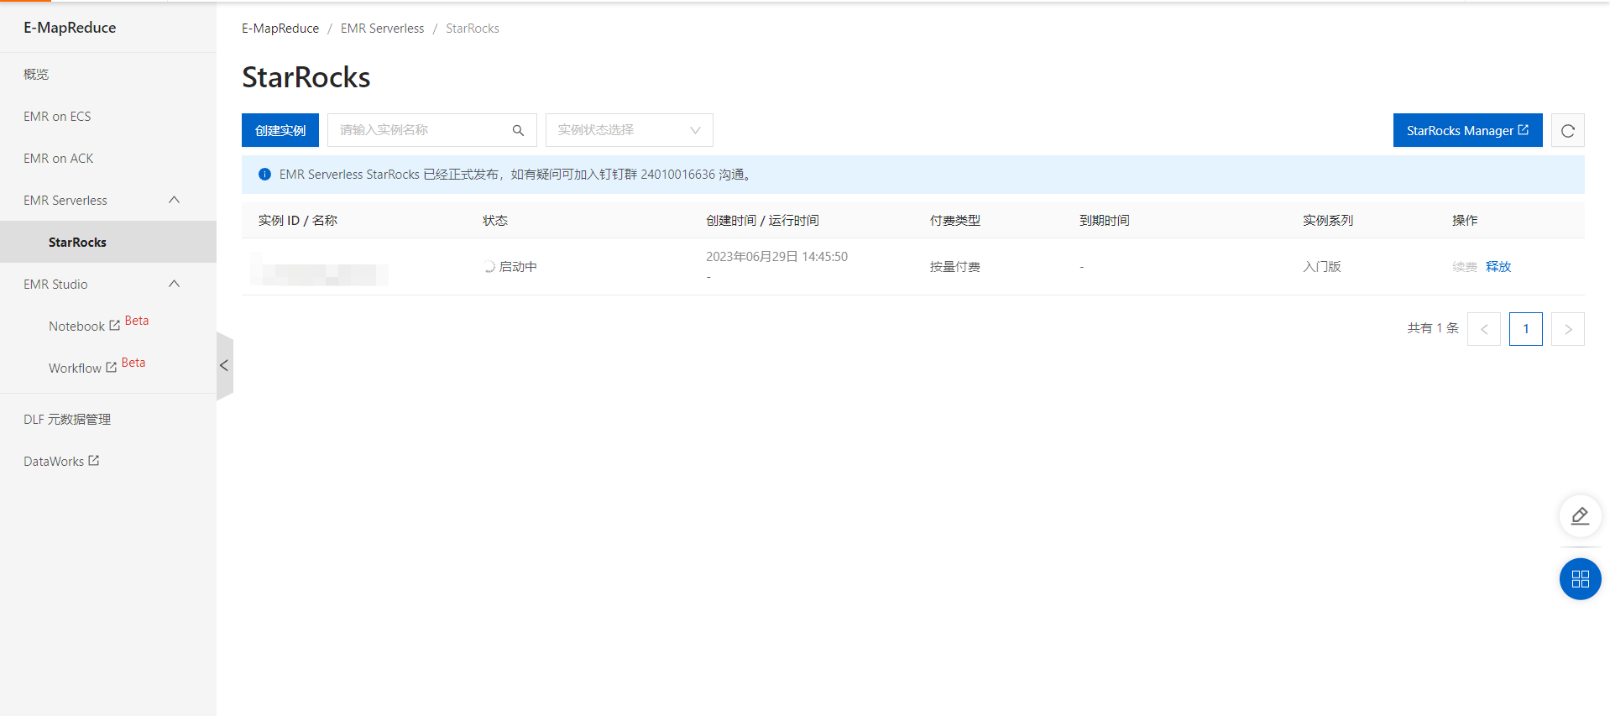Navigate to EMR Serverless breadcrumb
Screen dimensions: 1610x716
click(382, 29)
